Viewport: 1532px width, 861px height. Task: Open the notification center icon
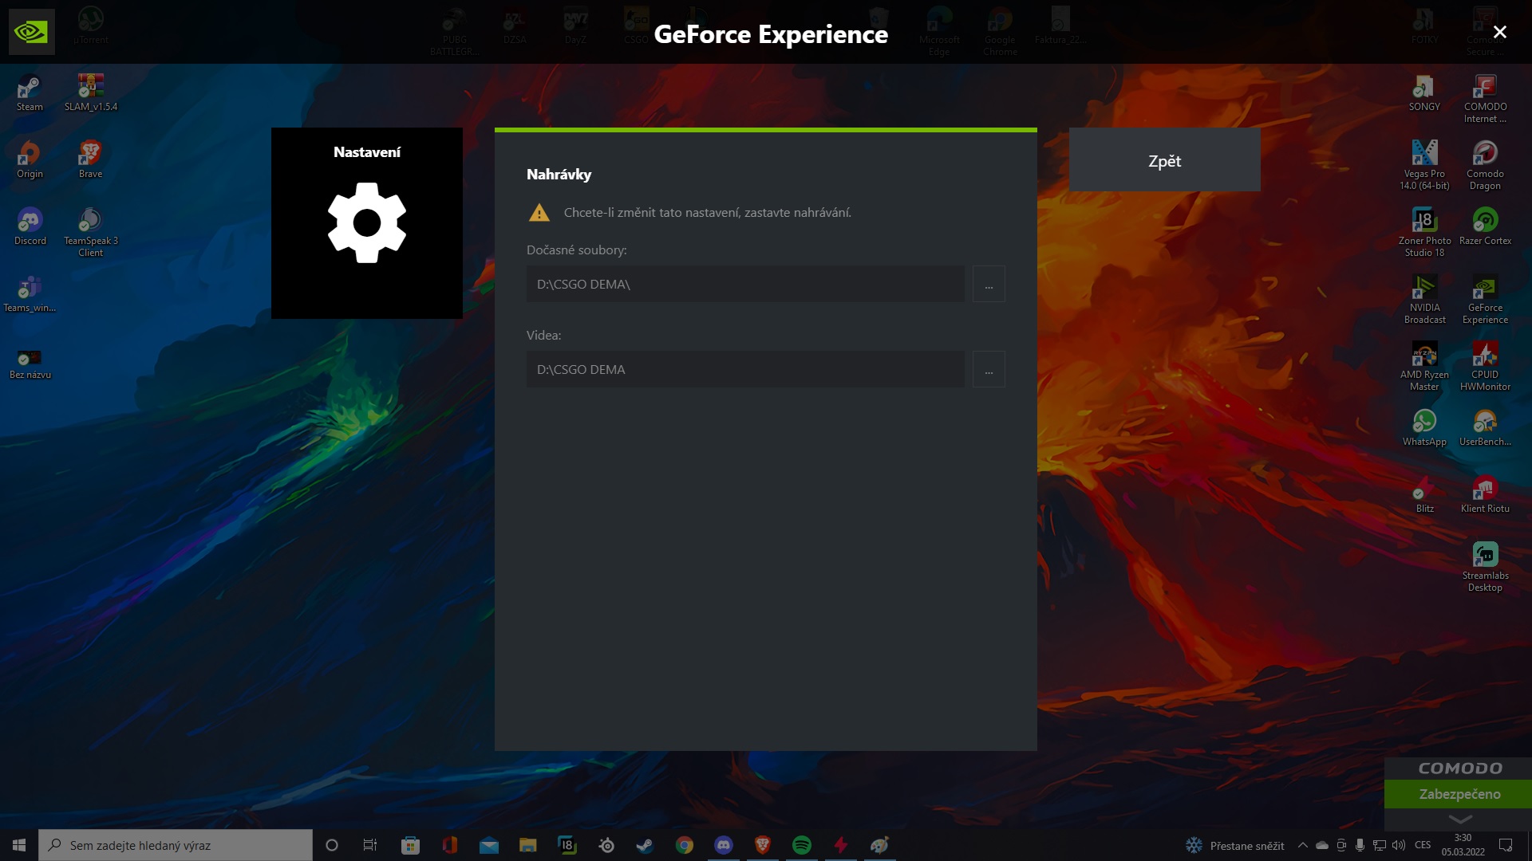1506,845
